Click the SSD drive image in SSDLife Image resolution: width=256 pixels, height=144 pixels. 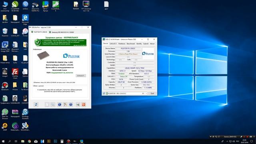point(43,55)
